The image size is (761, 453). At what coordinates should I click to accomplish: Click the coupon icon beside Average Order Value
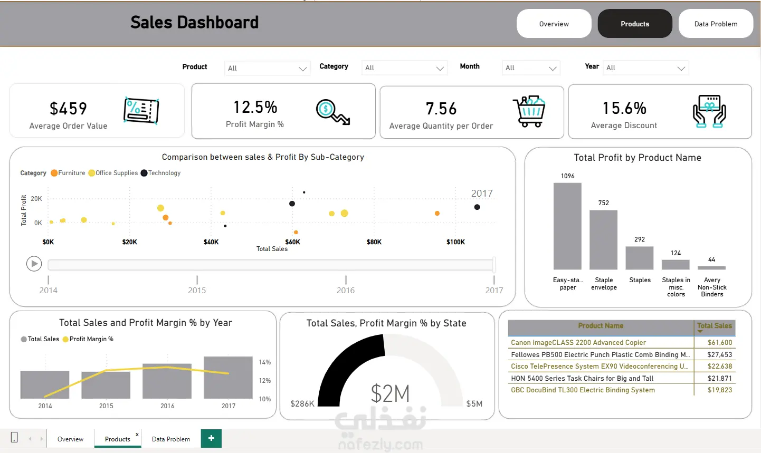(x=141, y=111)
